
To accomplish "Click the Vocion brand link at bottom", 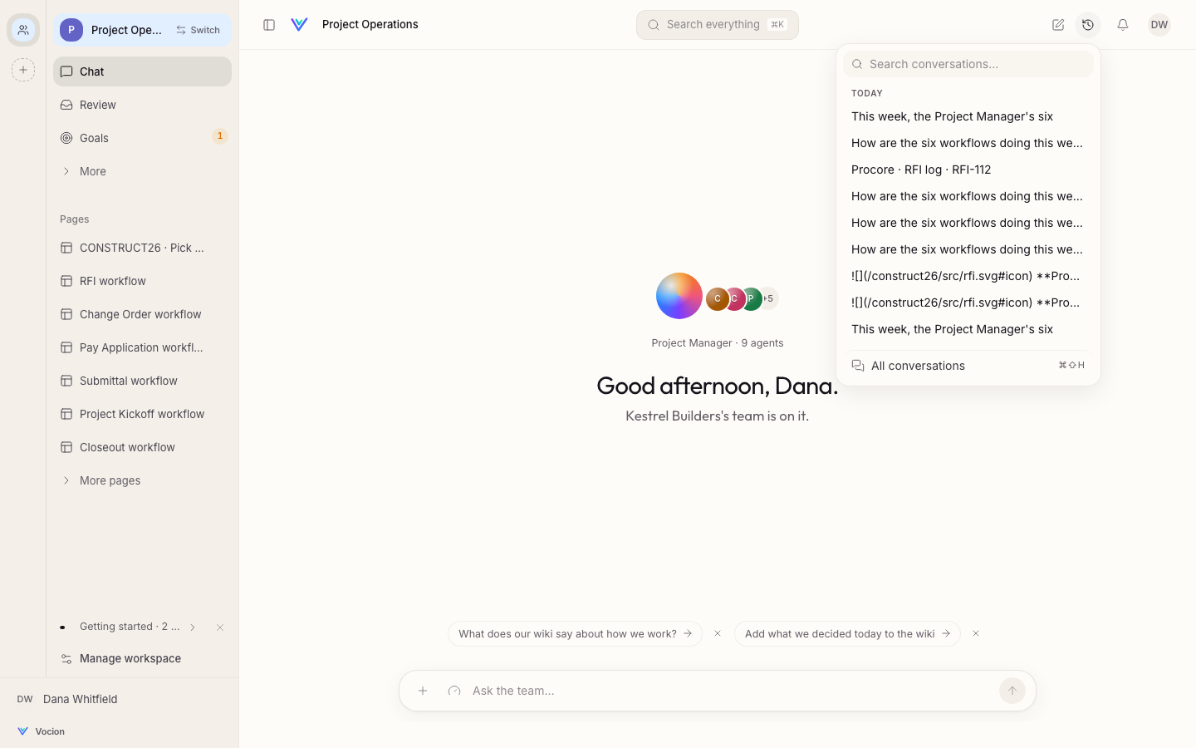I will click(x=41, y=731).
